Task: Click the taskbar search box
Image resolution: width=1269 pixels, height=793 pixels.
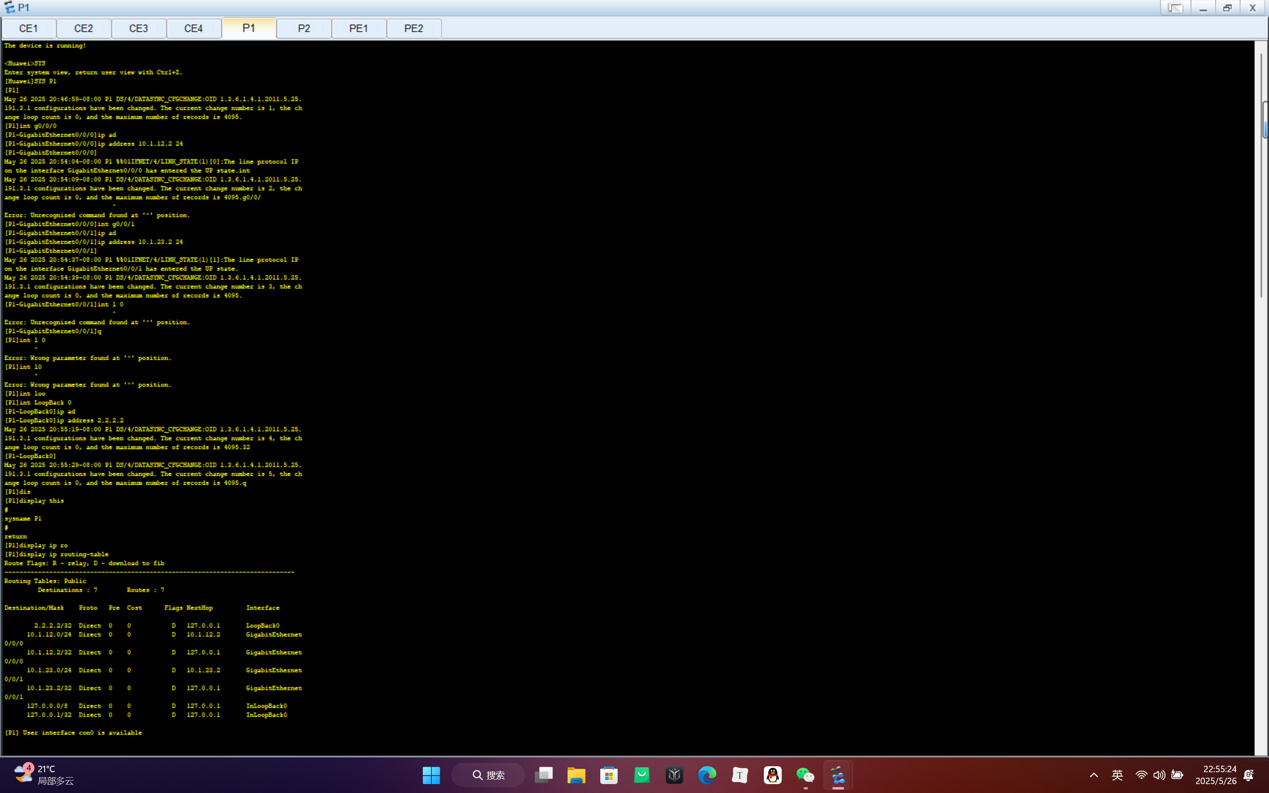Action: (488, 775)
